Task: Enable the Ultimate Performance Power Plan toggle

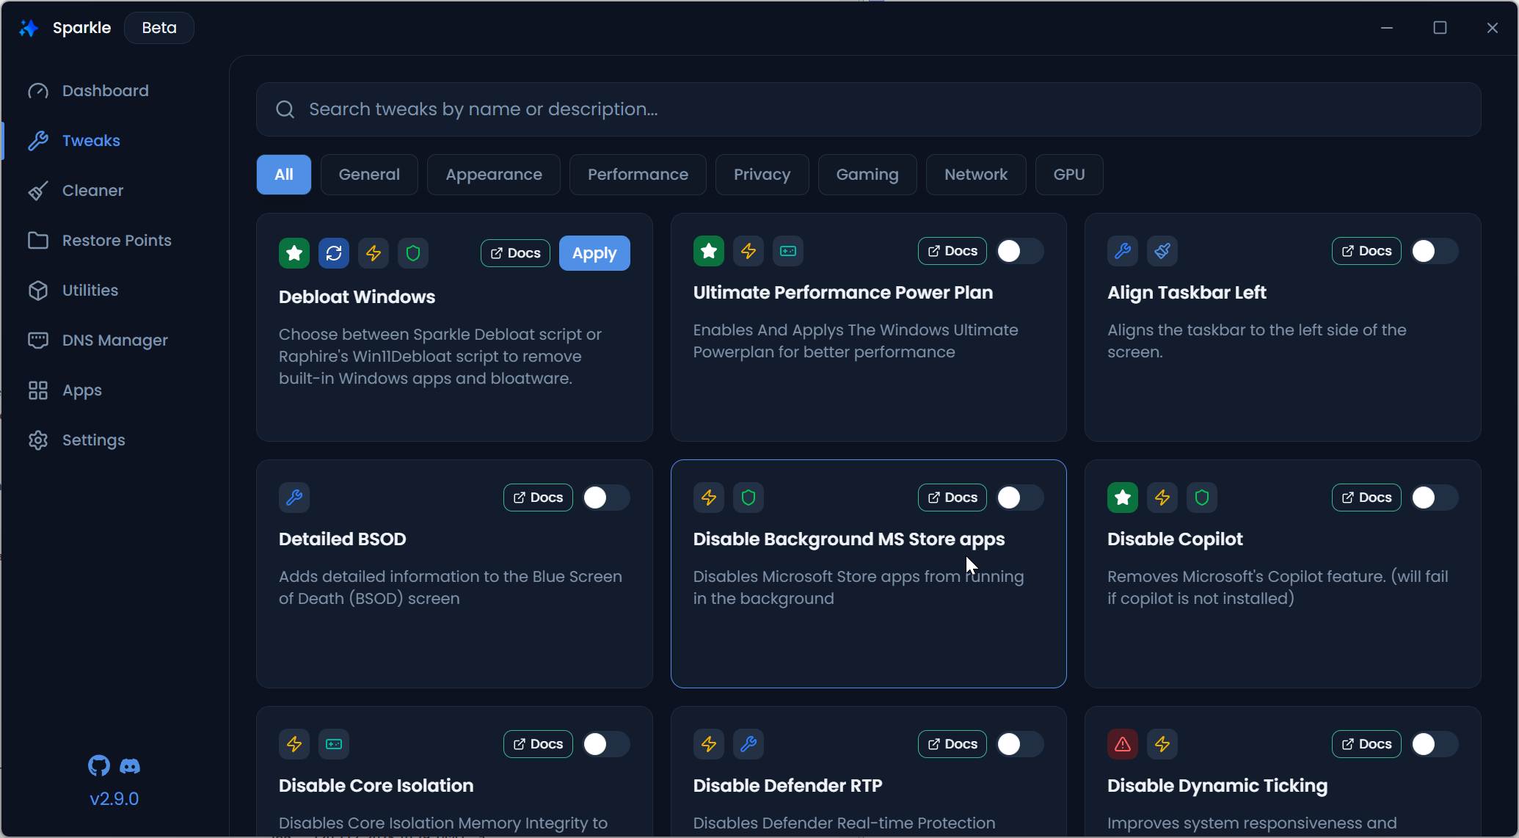Action: [x=1019, y=251]
